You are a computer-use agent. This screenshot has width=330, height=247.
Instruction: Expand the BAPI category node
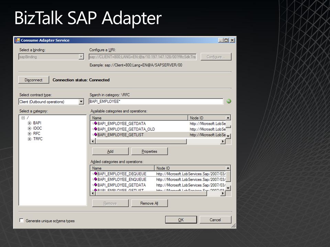point(30,123)
